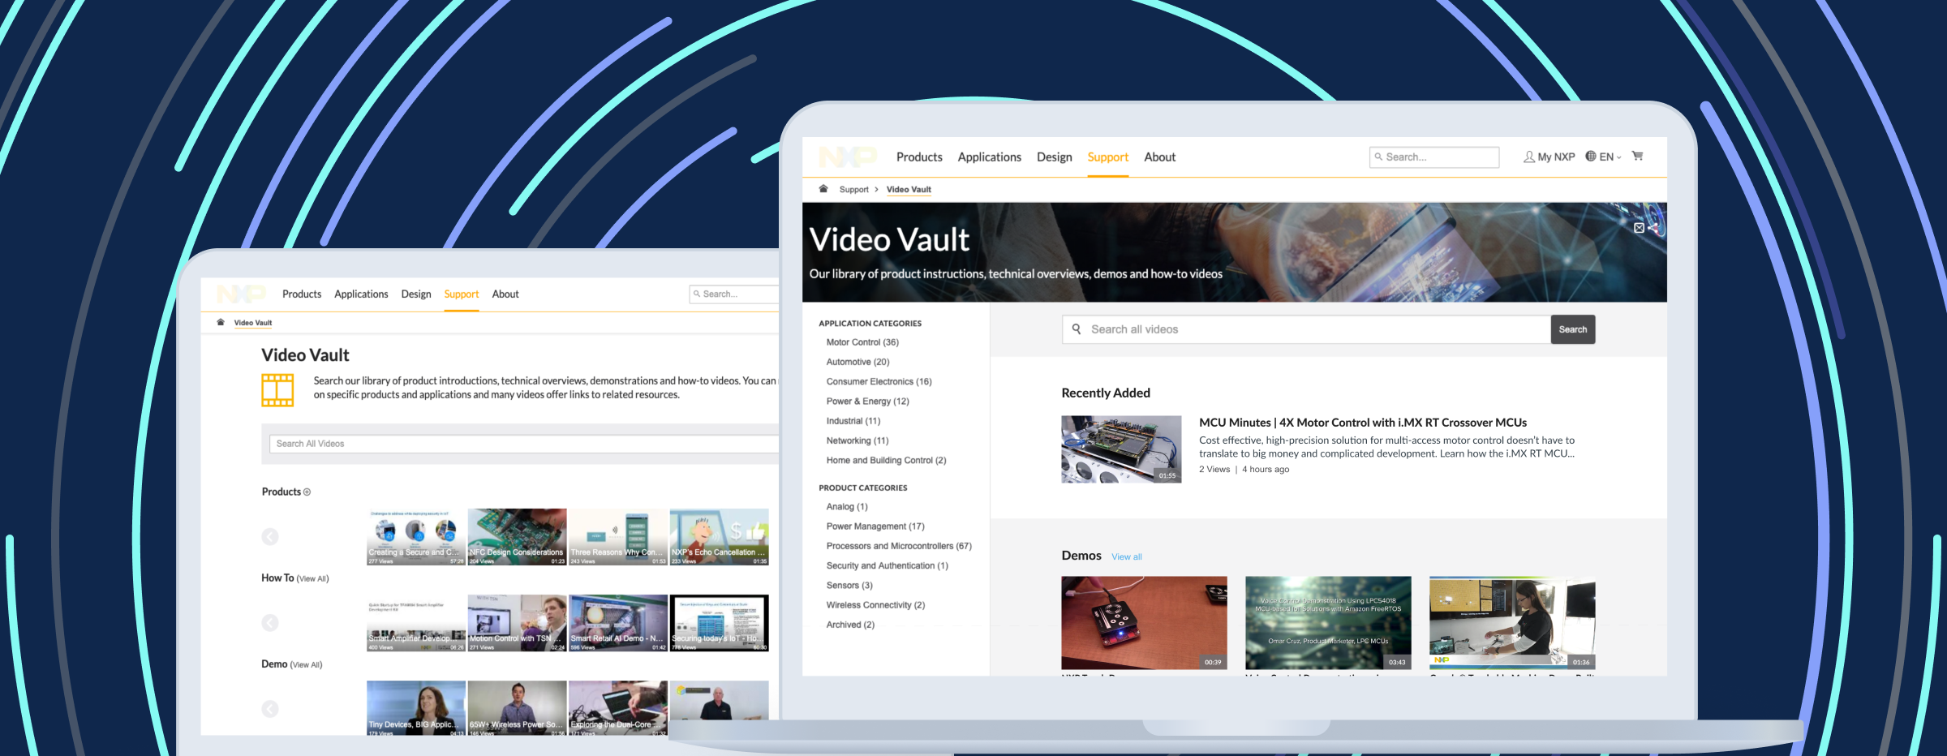The image size is (1947, 756).
Task: Expand Products section with the plus icon
Action: [307, 492]
